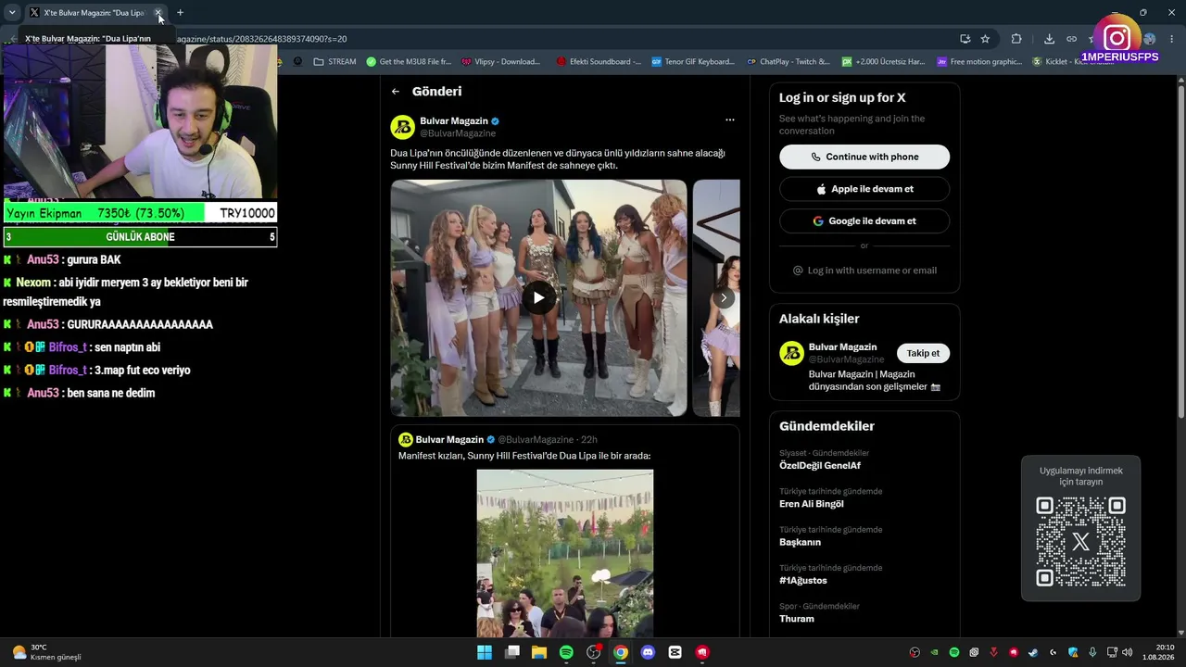Open the Efekti Soundboard bookmark
The width and height of the screenshot is (1186, 667).
coord(599,62)
